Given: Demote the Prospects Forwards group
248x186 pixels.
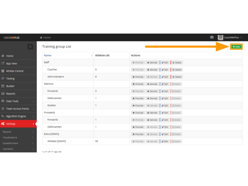Looking at the screenshot, I should coord(152,120).
